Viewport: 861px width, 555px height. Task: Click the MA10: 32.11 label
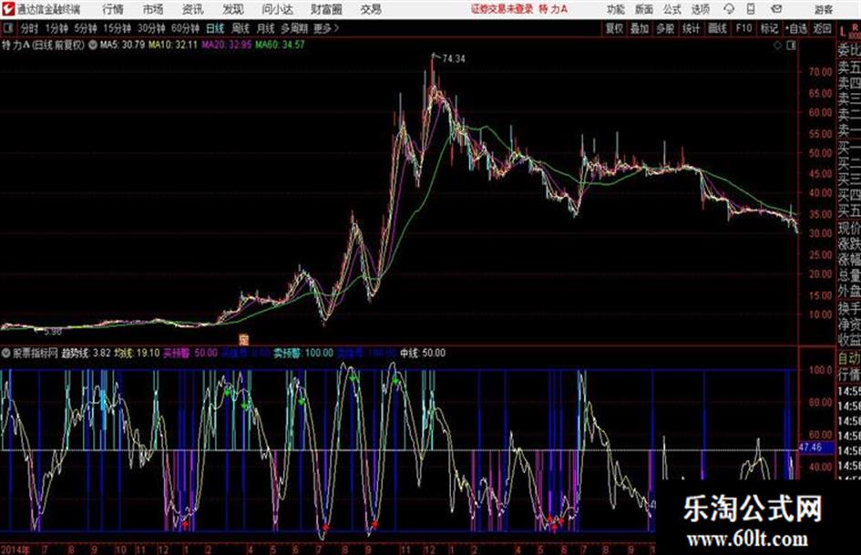click(x=172, y=45)
